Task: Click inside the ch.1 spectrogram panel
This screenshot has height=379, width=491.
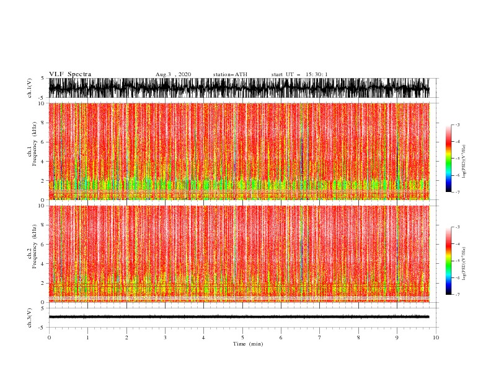Action: point(239,151)
